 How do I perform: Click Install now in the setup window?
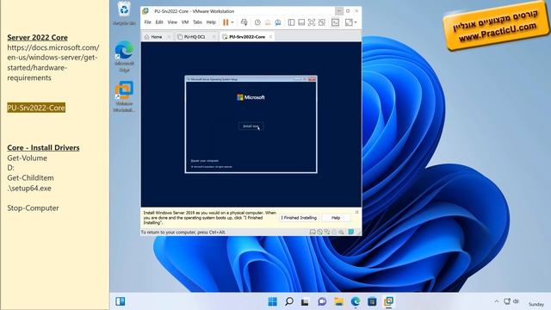251,127
